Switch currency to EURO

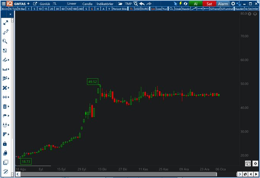145,9
